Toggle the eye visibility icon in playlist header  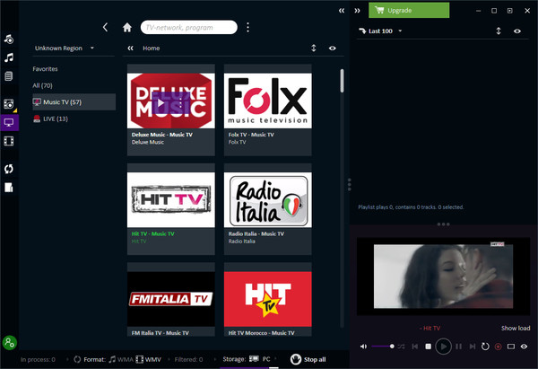coord(517,31)
